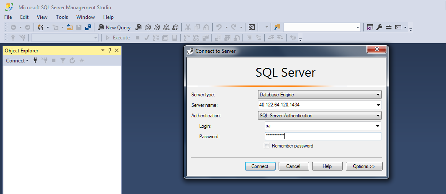This screenshot has width=446, height=194.
Task: Open the Server type dropdown
Action: click(x=378, y=95)
